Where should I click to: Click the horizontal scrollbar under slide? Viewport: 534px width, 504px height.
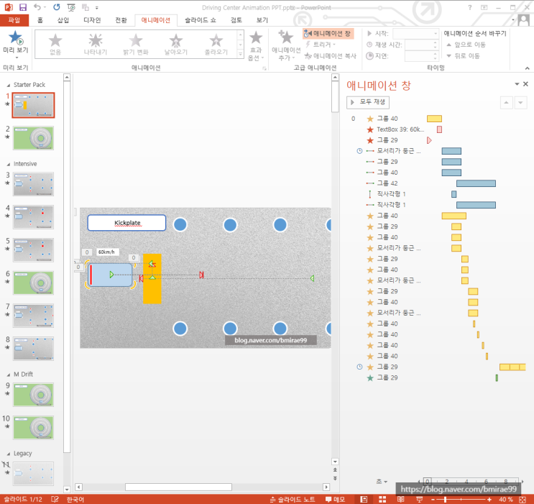click(178, 487)
